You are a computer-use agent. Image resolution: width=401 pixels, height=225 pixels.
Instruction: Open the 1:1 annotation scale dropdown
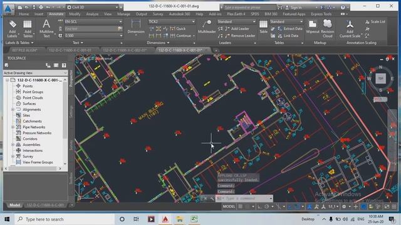[334, 206]
